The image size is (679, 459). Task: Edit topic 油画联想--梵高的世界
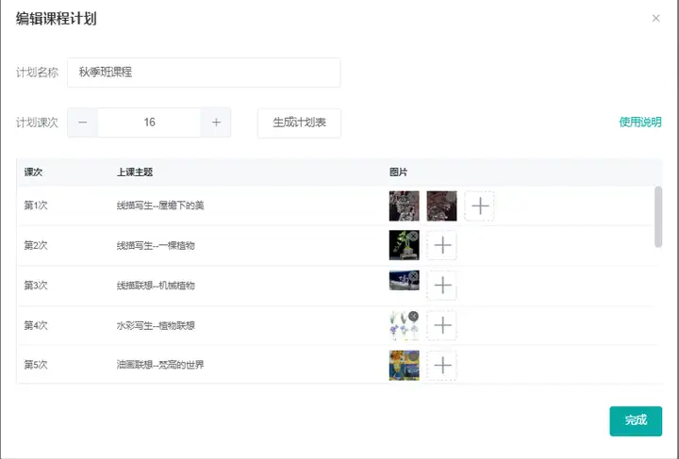point(160,365)
